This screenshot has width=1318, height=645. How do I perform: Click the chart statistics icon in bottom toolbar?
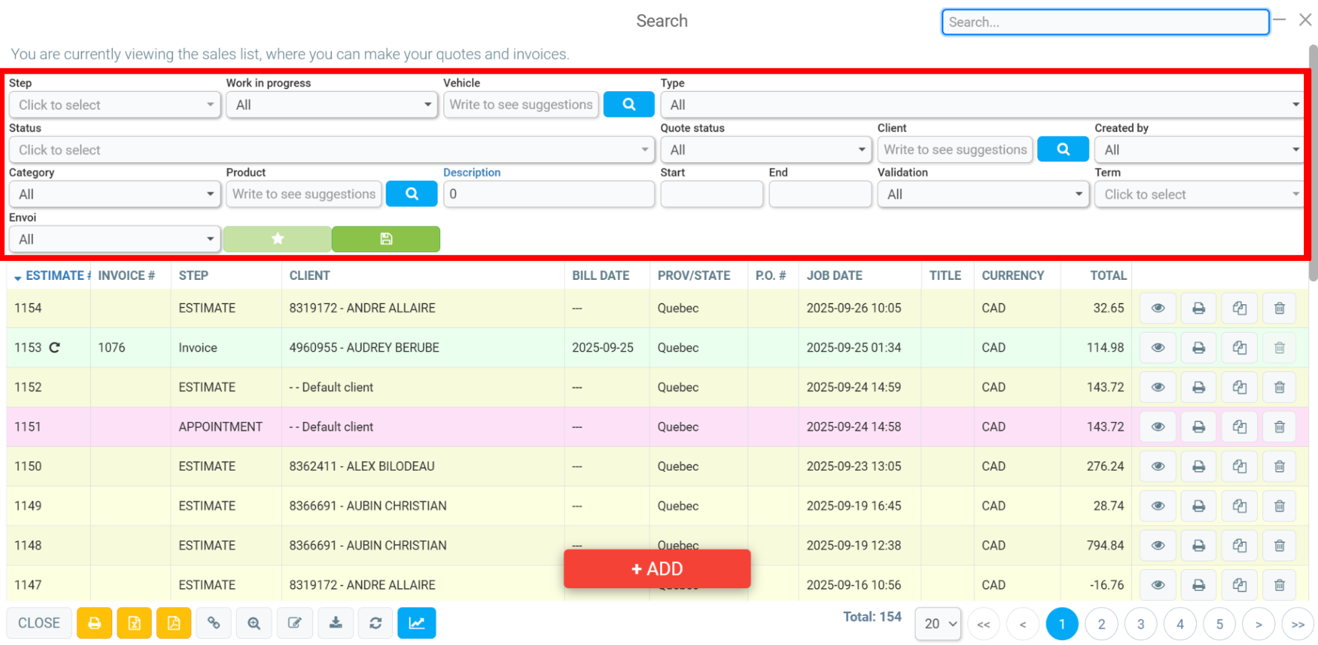coord(417,623)
